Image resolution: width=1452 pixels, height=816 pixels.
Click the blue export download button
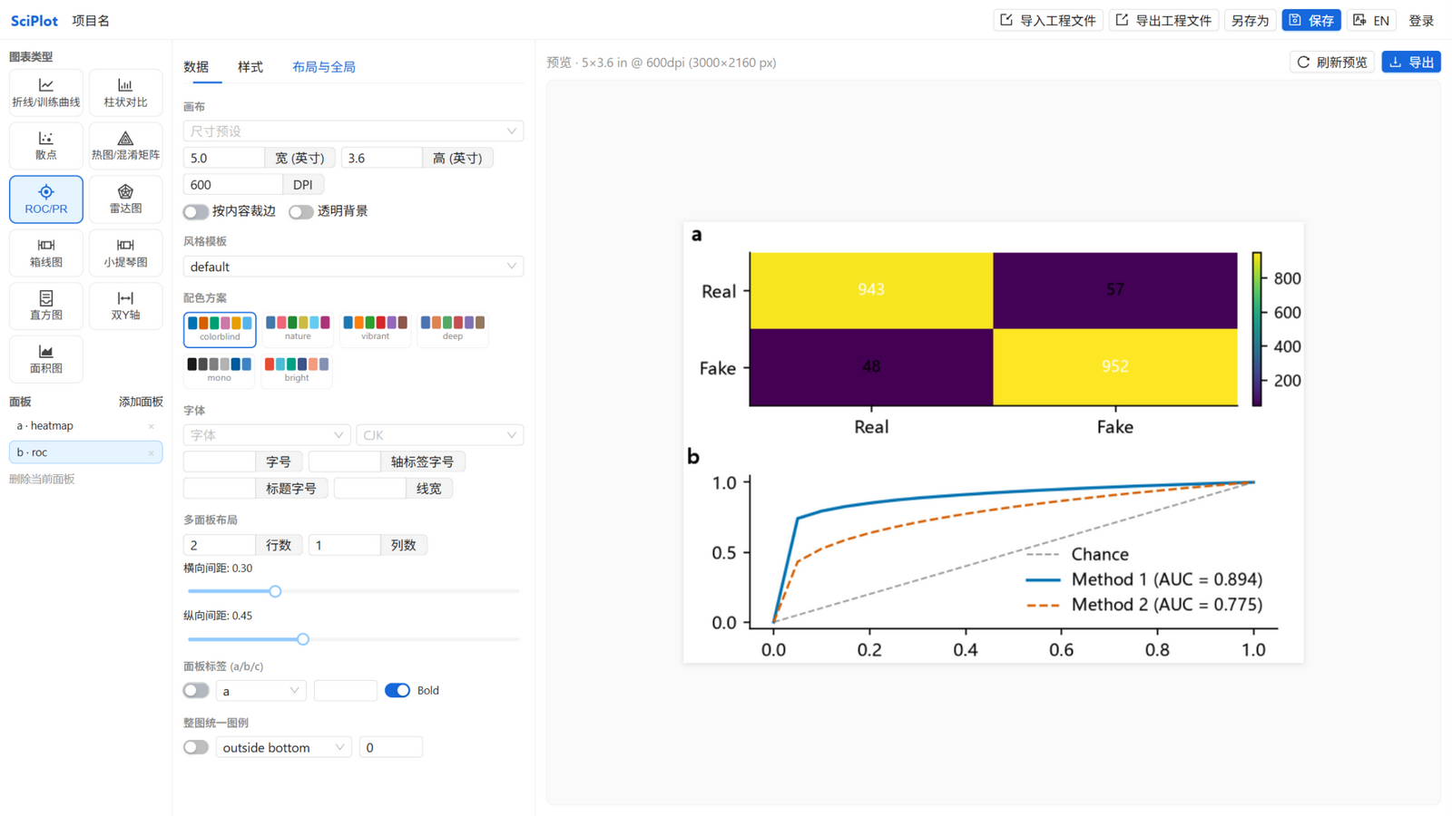tap(1411, 62)
